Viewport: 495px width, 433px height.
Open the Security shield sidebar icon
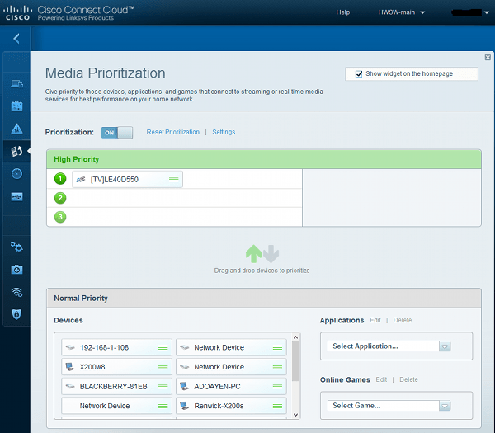tap(16, 314)
